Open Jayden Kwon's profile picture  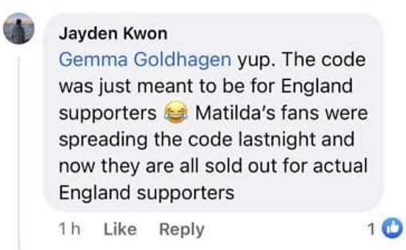[x=19, y=28]
